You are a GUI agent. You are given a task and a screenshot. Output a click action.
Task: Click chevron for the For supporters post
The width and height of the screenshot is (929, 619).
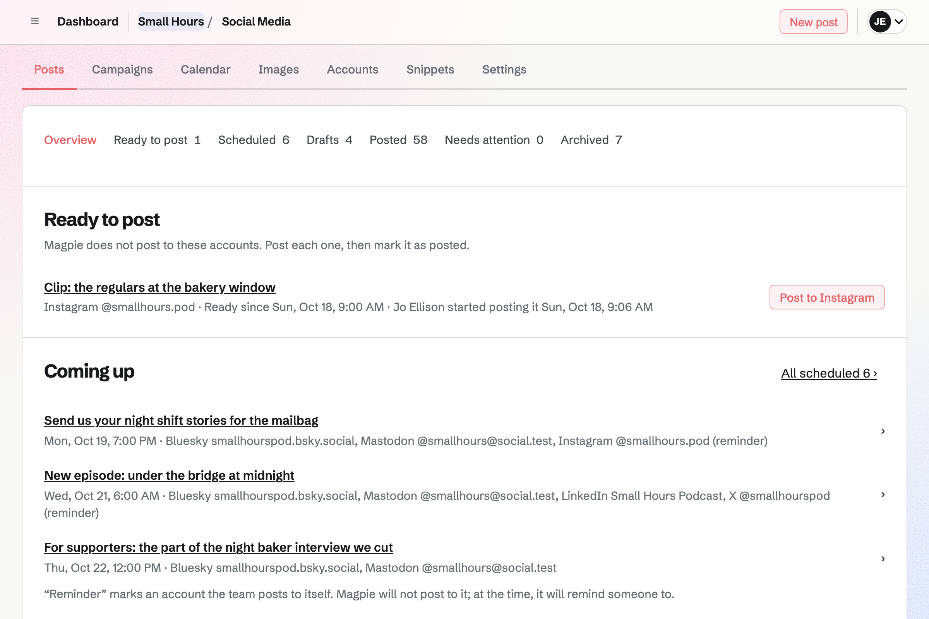tap(883, 558)
